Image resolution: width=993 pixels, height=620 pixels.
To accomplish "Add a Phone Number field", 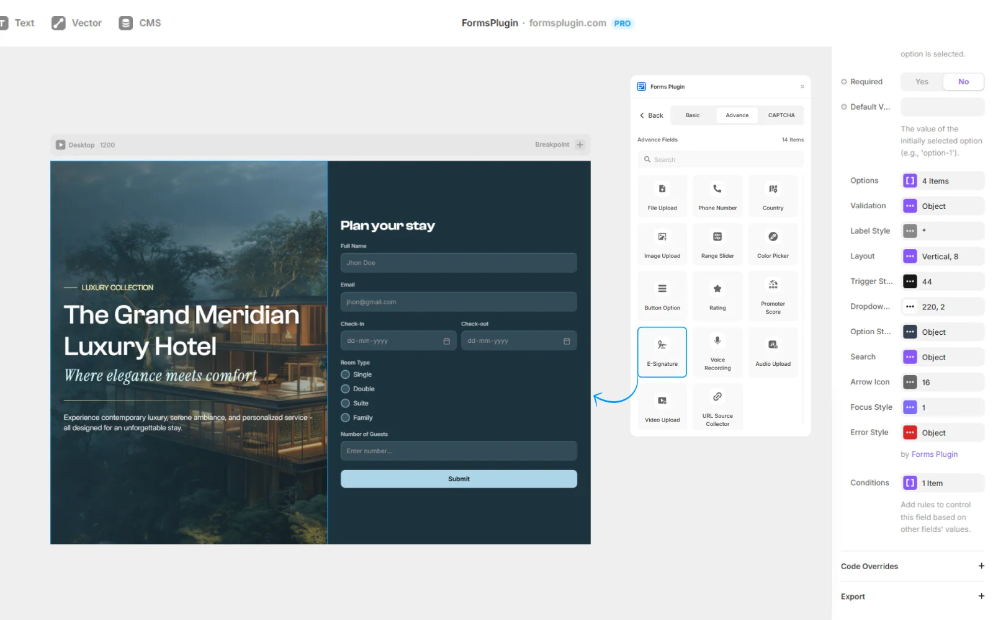I will coord(717,195).
